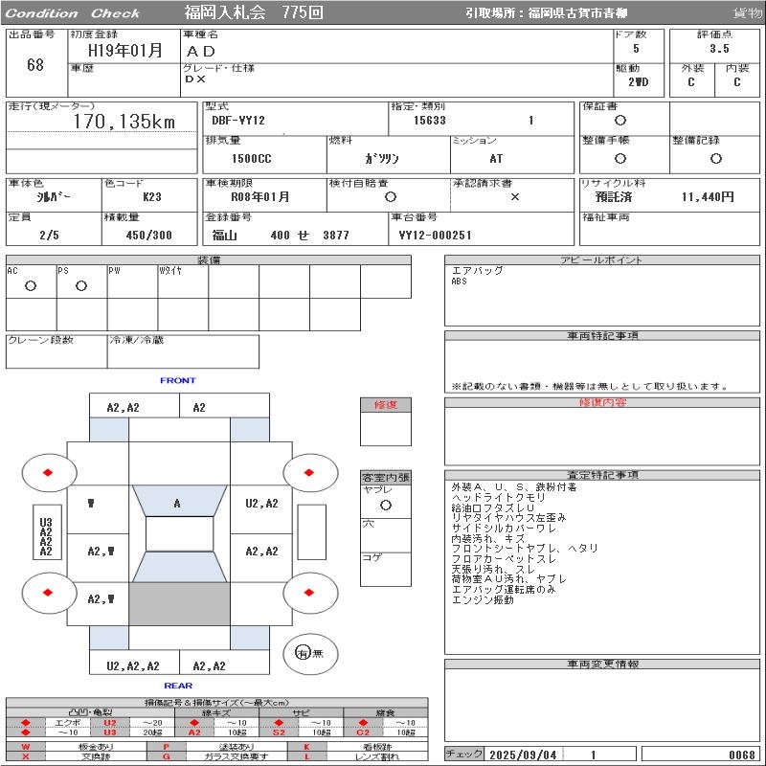Toggle the PS equipment circle
Screen dimensions: 766x766
[x=81, y=285]
